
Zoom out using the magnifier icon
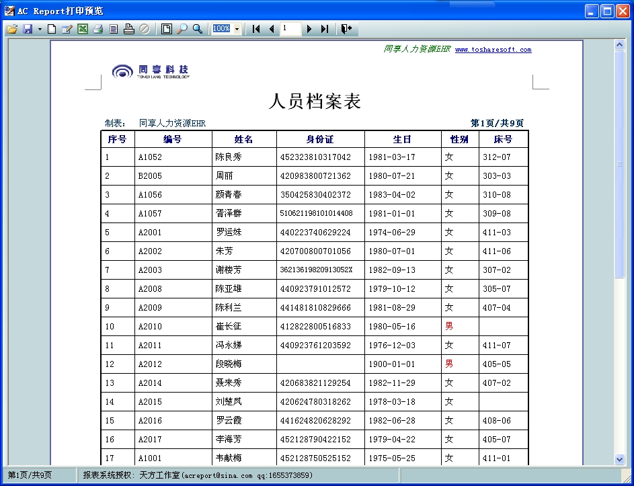pyautogui.click(x=182, y=29)
